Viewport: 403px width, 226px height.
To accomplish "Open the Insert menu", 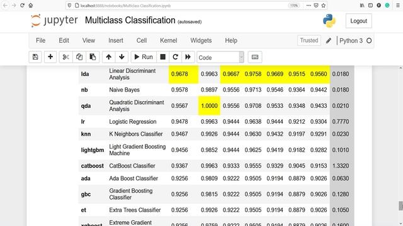I will click(116, 40).
